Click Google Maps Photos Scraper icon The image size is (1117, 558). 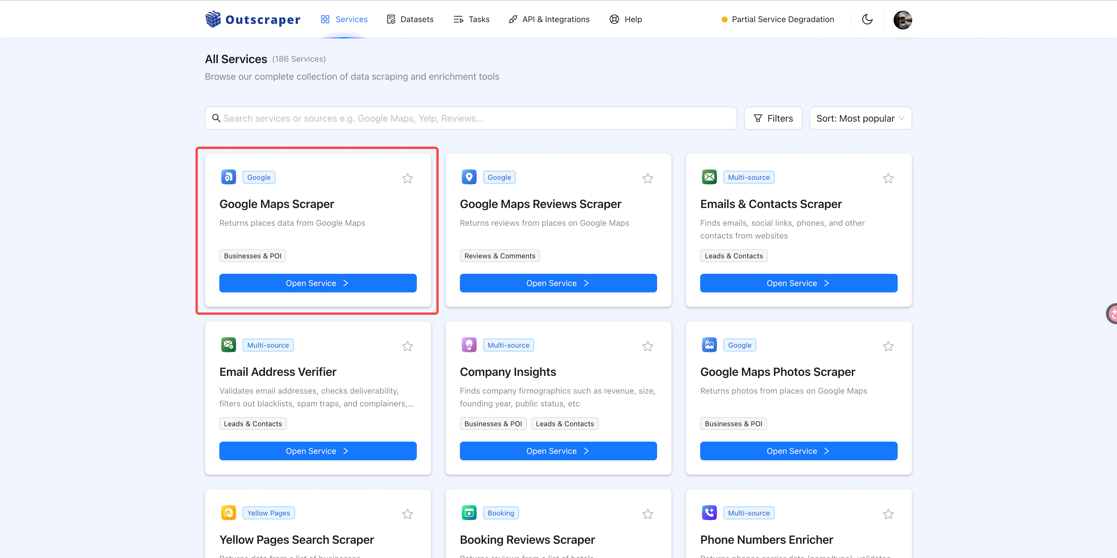(x=709, y=345)
